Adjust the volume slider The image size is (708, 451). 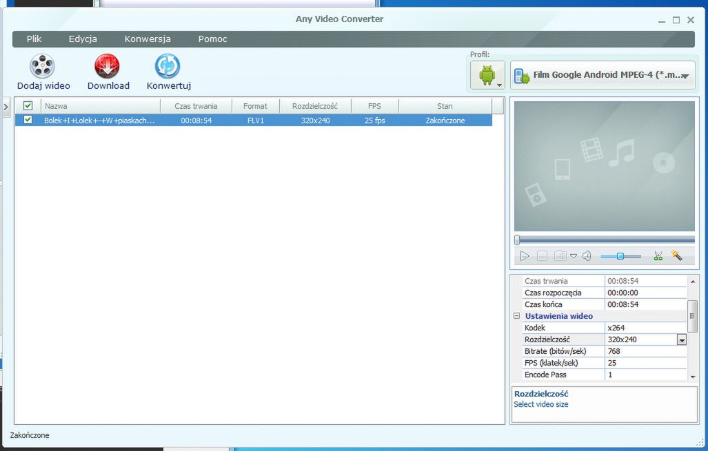tap(620, 256)
